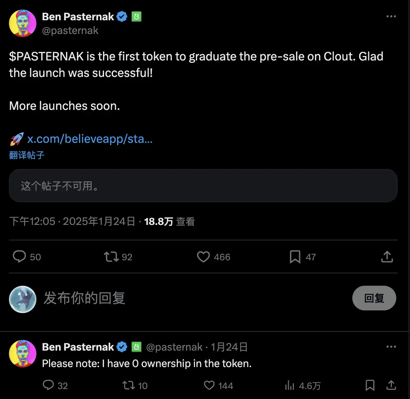
Task: Reply to the $PASTERNAK launch post
Action: [20, 256]
